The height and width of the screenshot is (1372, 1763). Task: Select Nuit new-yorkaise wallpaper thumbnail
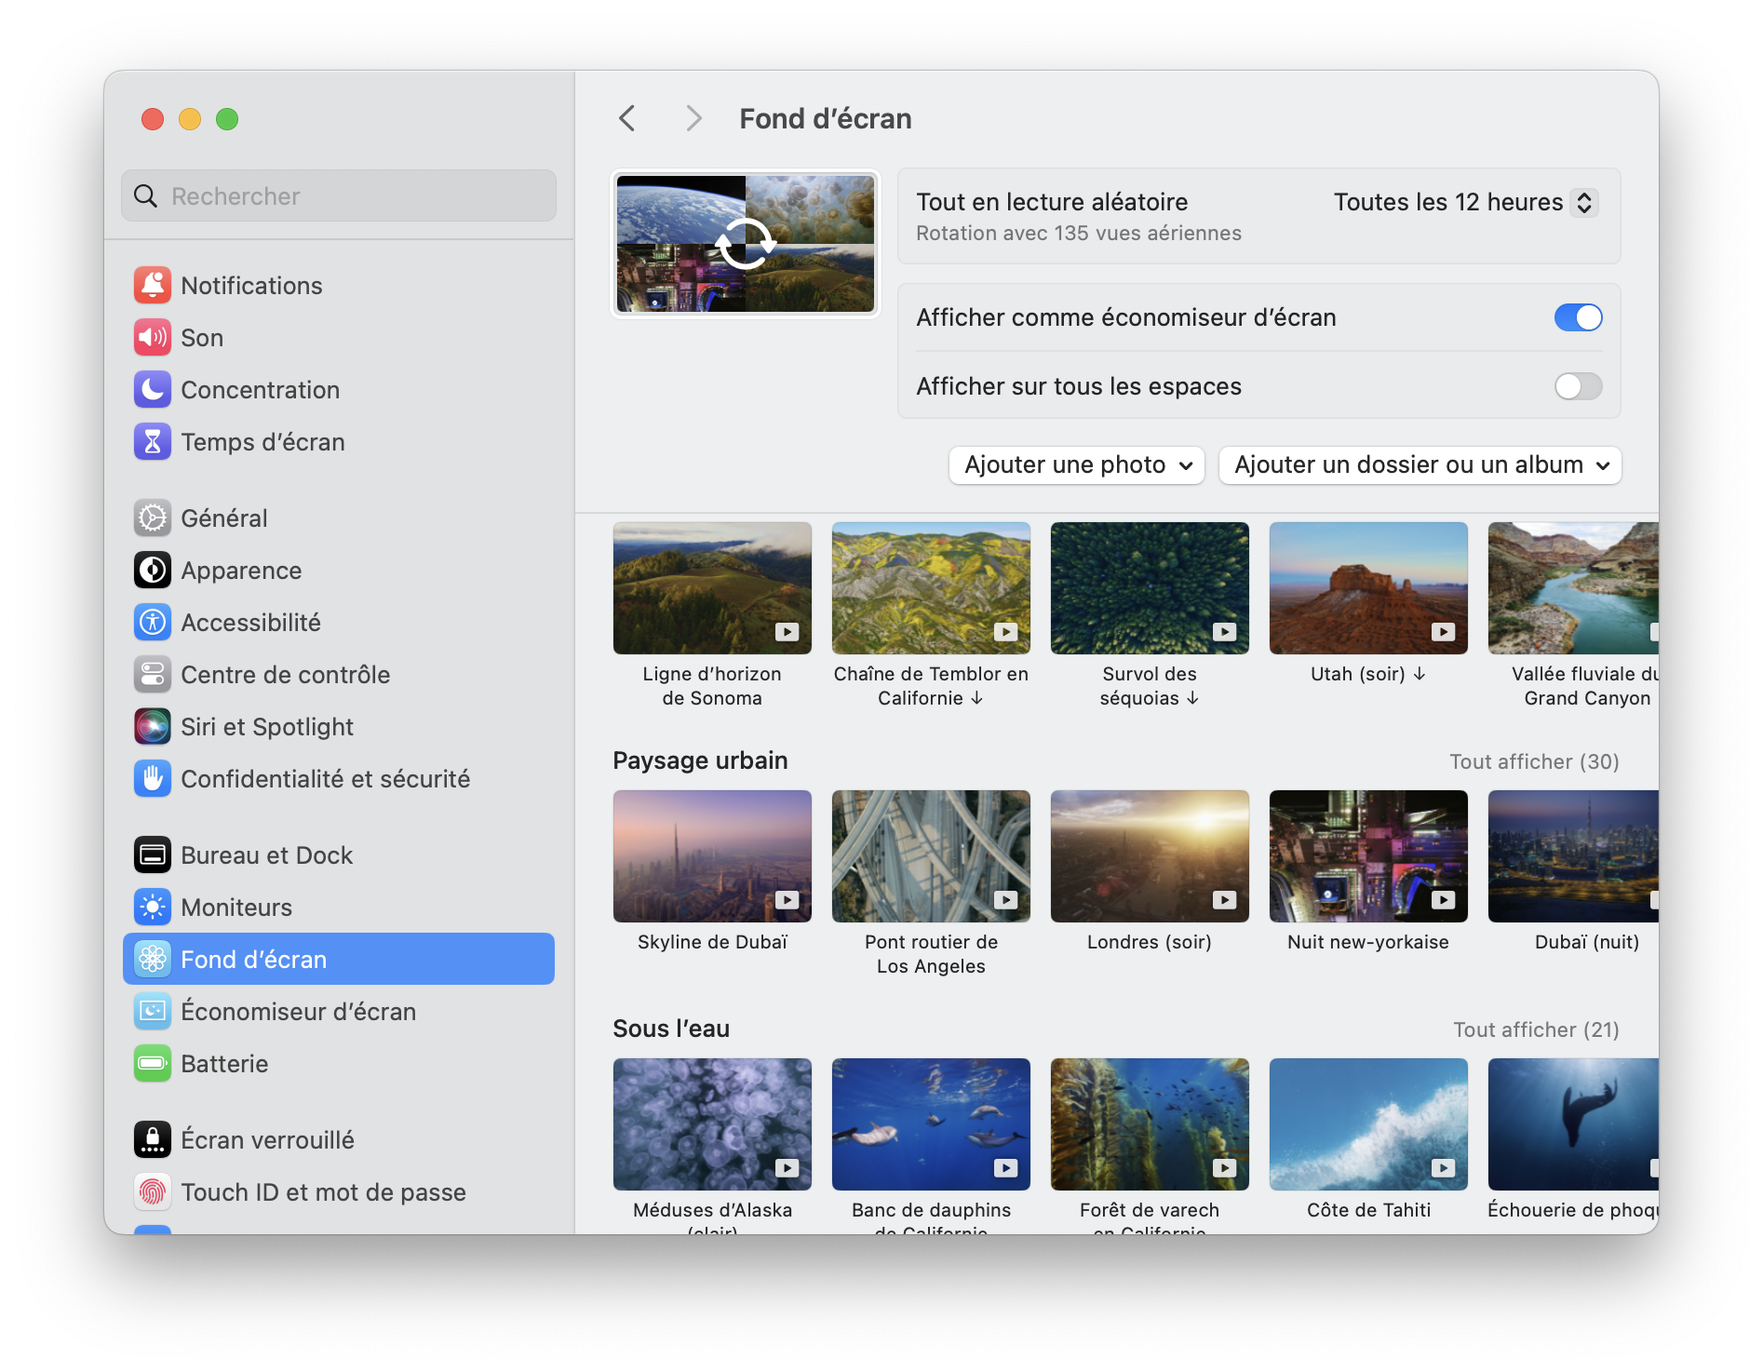[x=1368, y=856]
